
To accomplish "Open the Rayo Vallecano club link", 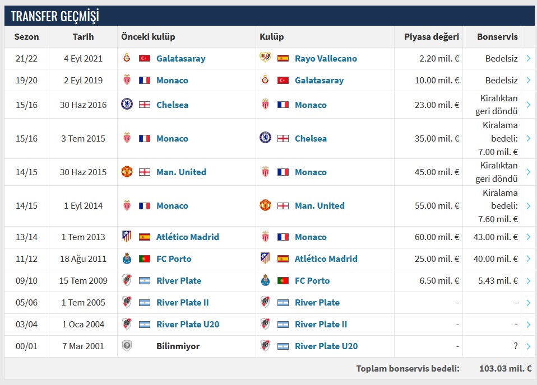I will pos(326,58).
